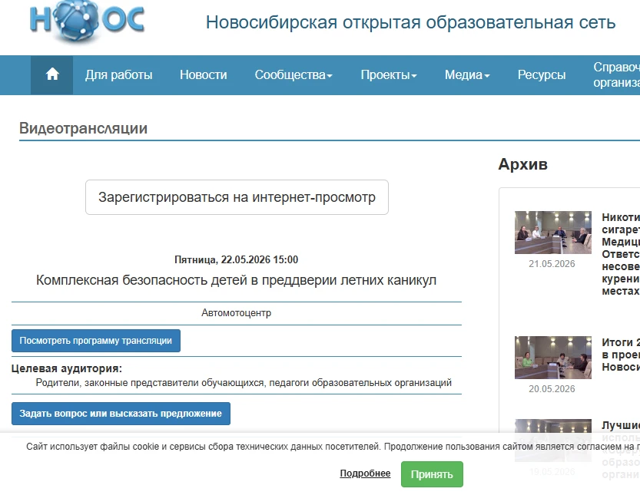The width and height of the screenshot is (640, 495).
Task: Click the Родители, законные представители audience text
Action: 244,383
